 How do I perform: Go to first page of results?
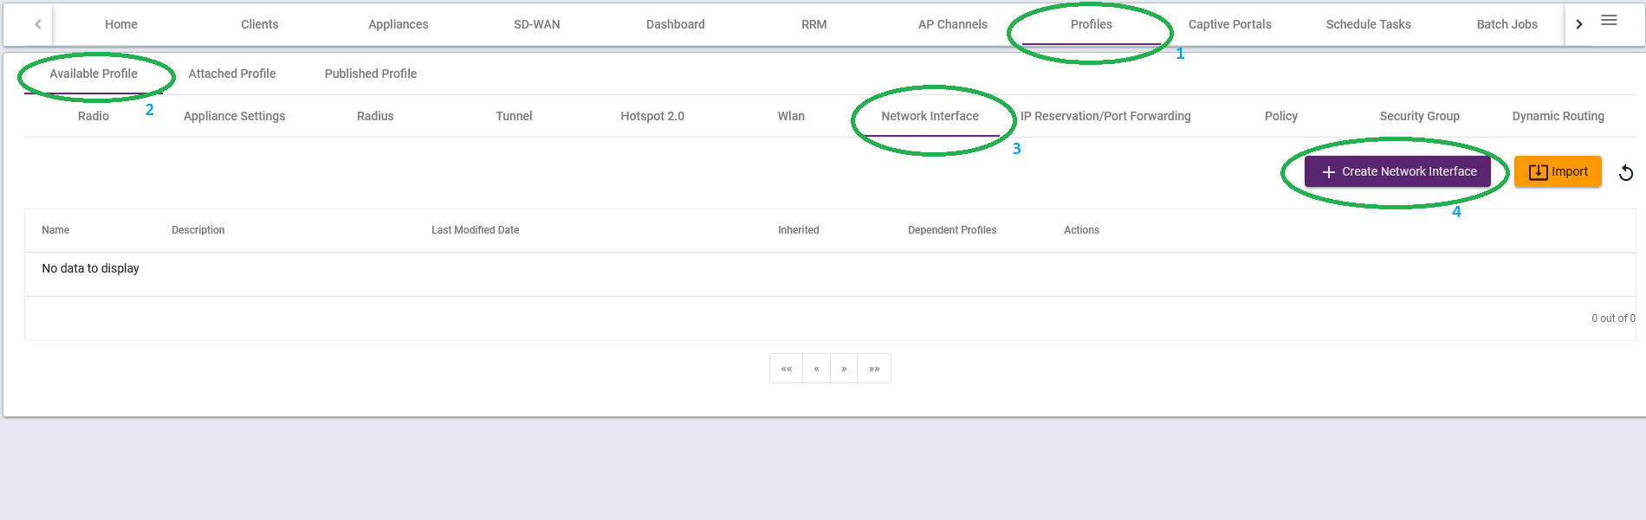tap(787, 369)
